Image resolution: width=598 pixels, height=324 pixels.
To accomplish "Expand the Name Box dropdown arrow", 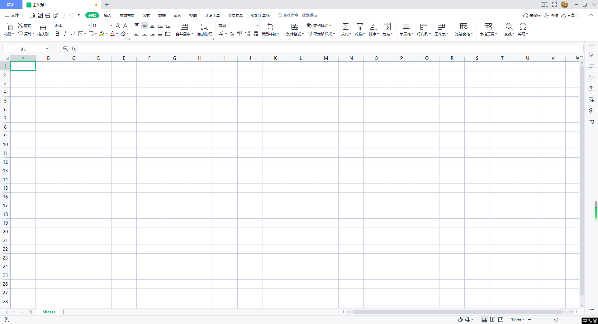I will click(47, 49).
